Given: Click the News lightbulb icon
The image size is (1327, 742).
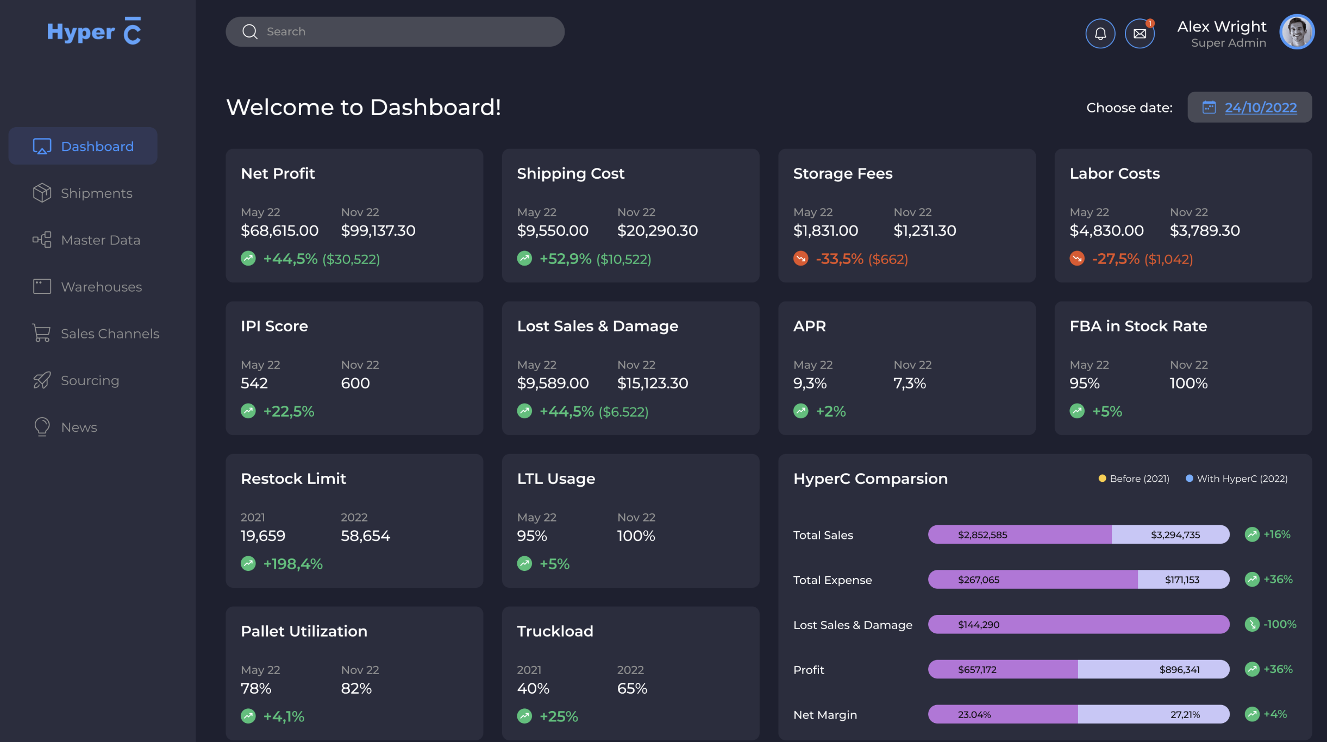Looking at the screenshot, I should 42,427.
